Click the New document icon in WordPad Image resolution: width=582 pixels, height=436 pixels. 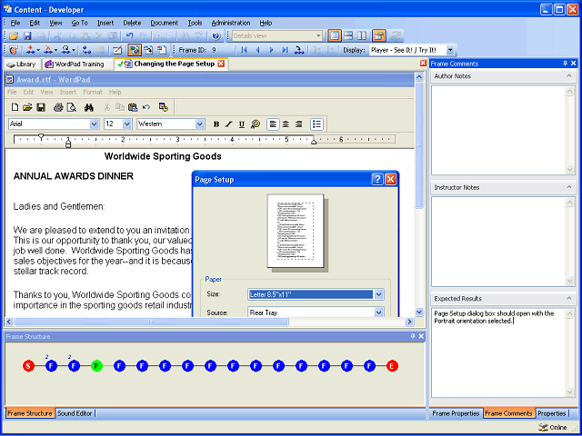point(15,107)
